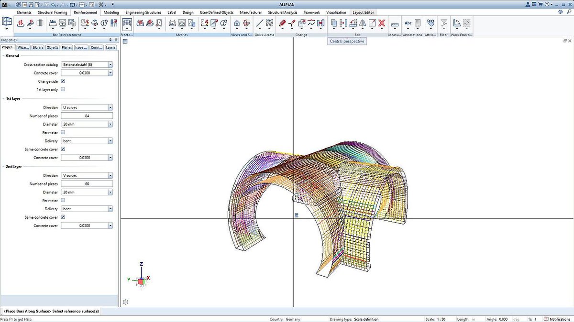
Task: Open the settings gear icon below title bar
Action: tap(561, 12)
